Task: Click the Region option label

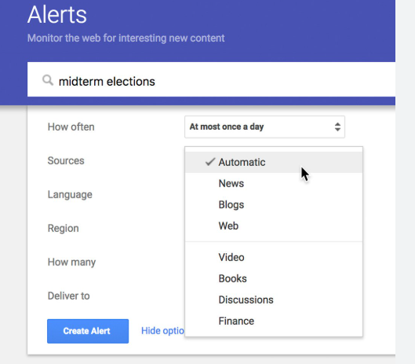Action: click(64, 229)
